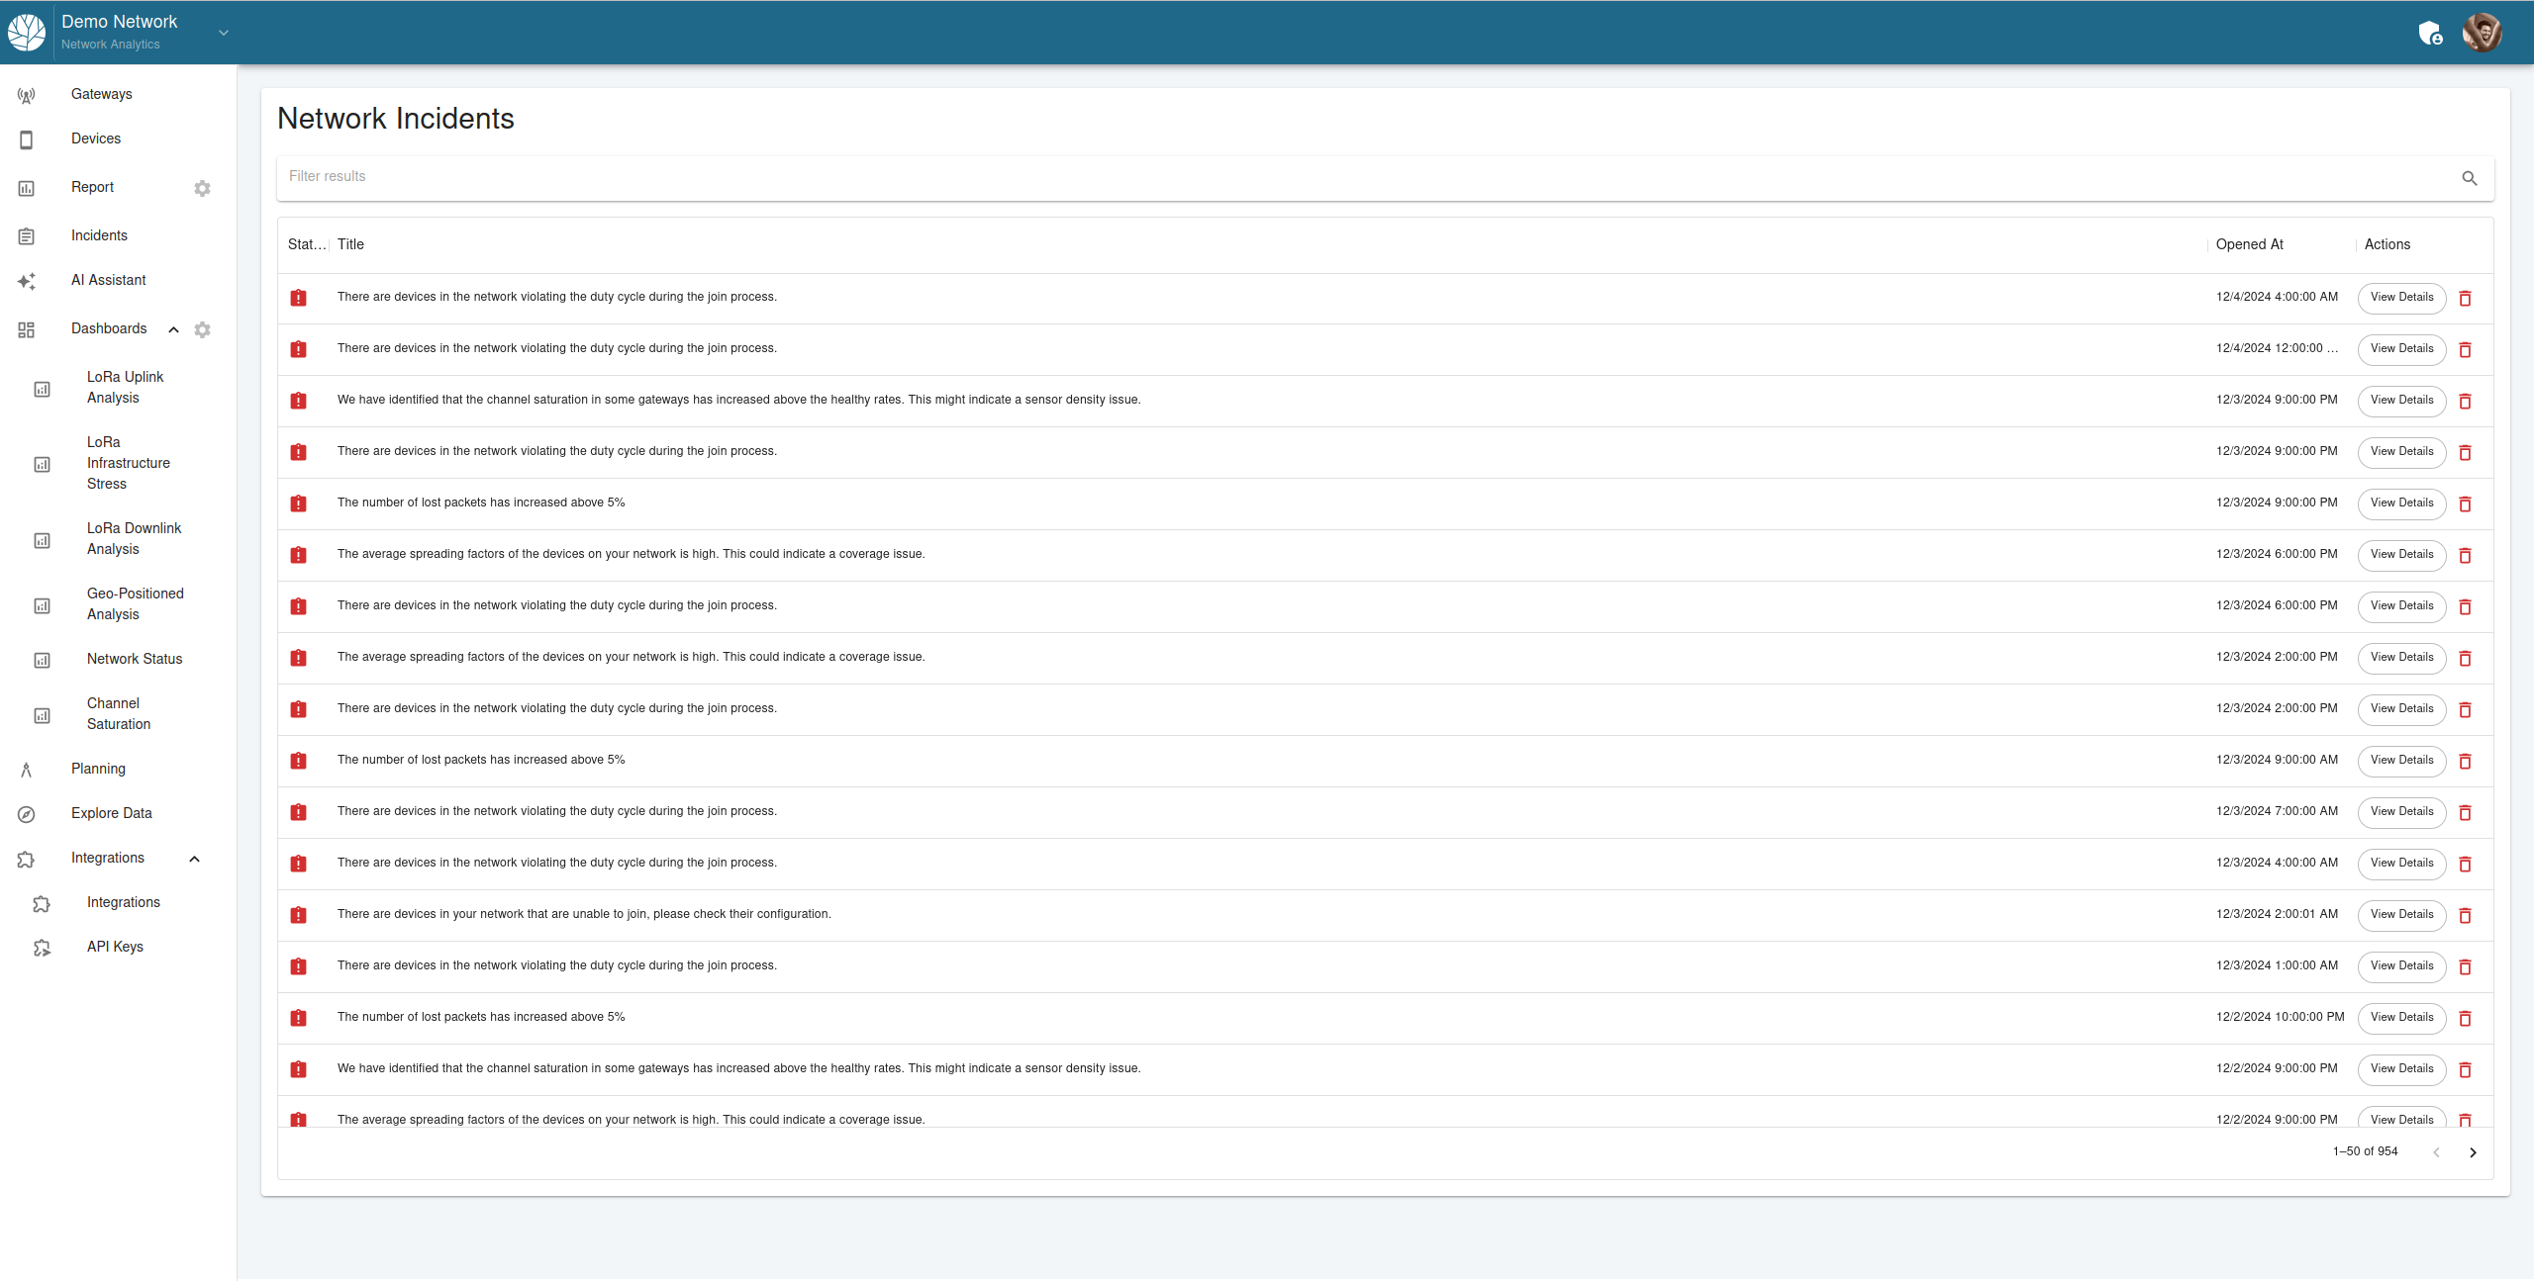Image resolution: width=2534 pixels, height=1281 pixels.
Task: Click the shield account icon in header
Action: coord(2429,34)
